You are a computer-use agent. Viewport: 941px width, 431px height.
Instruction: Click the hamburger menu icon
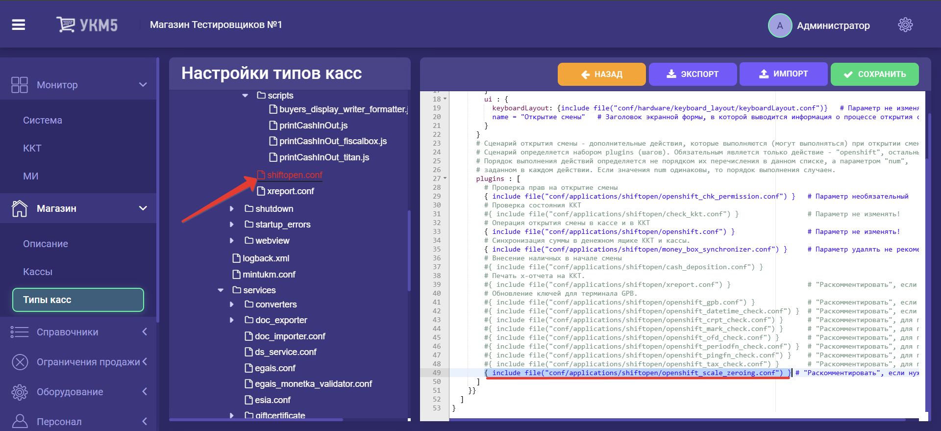(x=19, y=25)
